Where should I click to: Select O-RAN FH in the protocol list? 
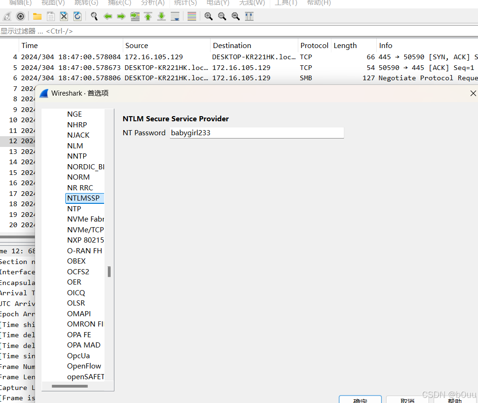(84, 250)
